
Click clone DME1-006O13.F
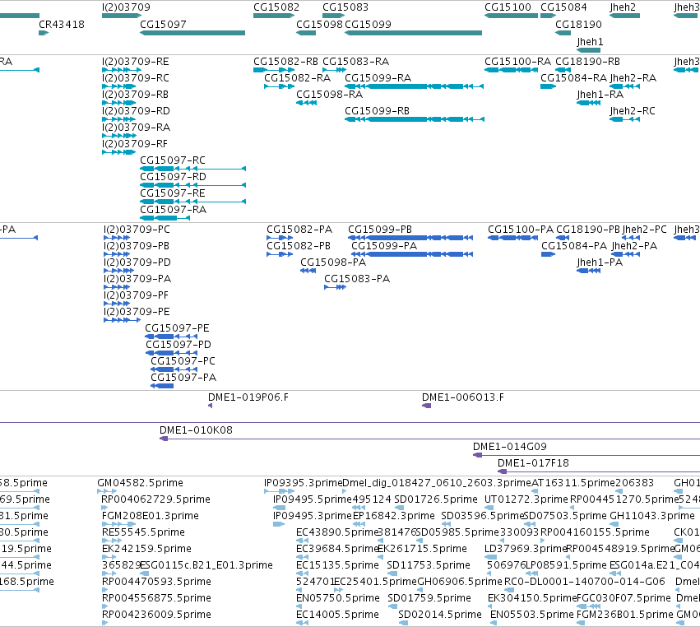[x=426, y=406]
